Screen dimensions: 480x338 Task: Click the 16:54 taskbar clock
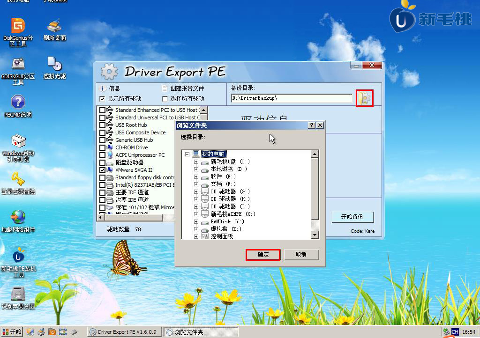(469, 332)
